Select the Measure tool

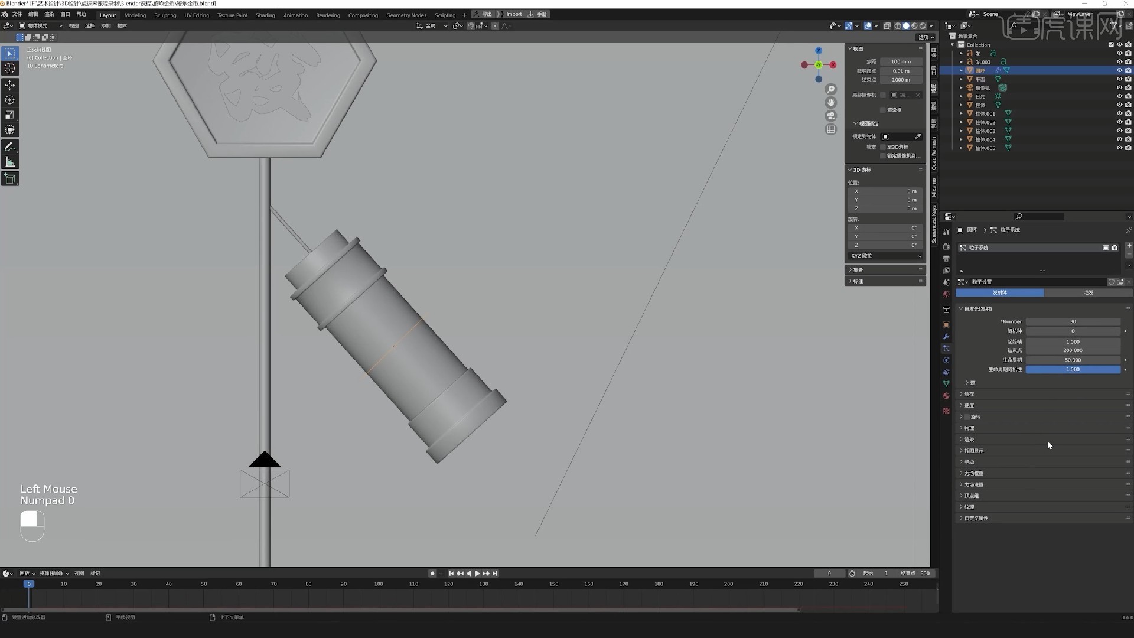point(10,162)
